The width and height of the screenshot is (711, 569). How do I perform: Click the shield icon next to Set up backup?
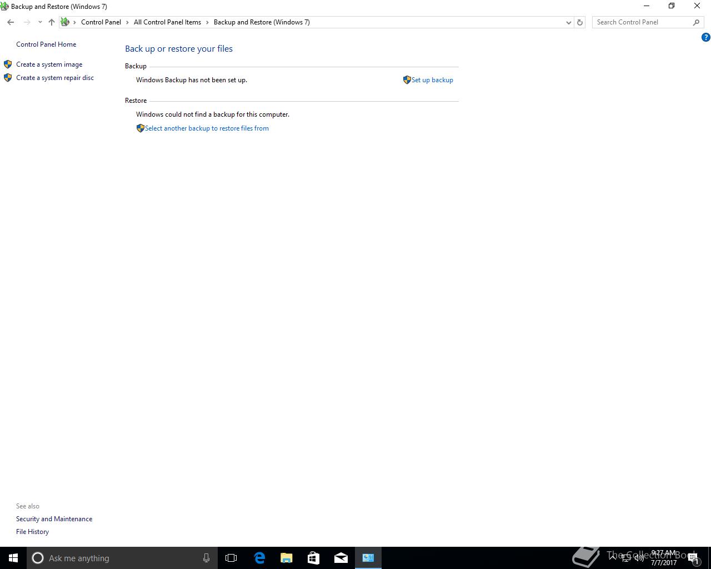tap(407, 80)
